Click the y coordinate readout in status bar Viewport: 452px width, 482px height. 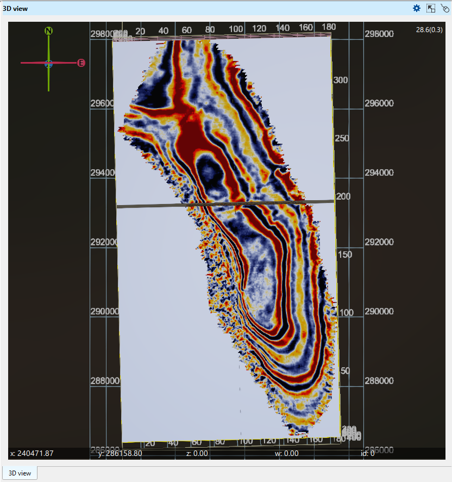(x=120, y=453)
